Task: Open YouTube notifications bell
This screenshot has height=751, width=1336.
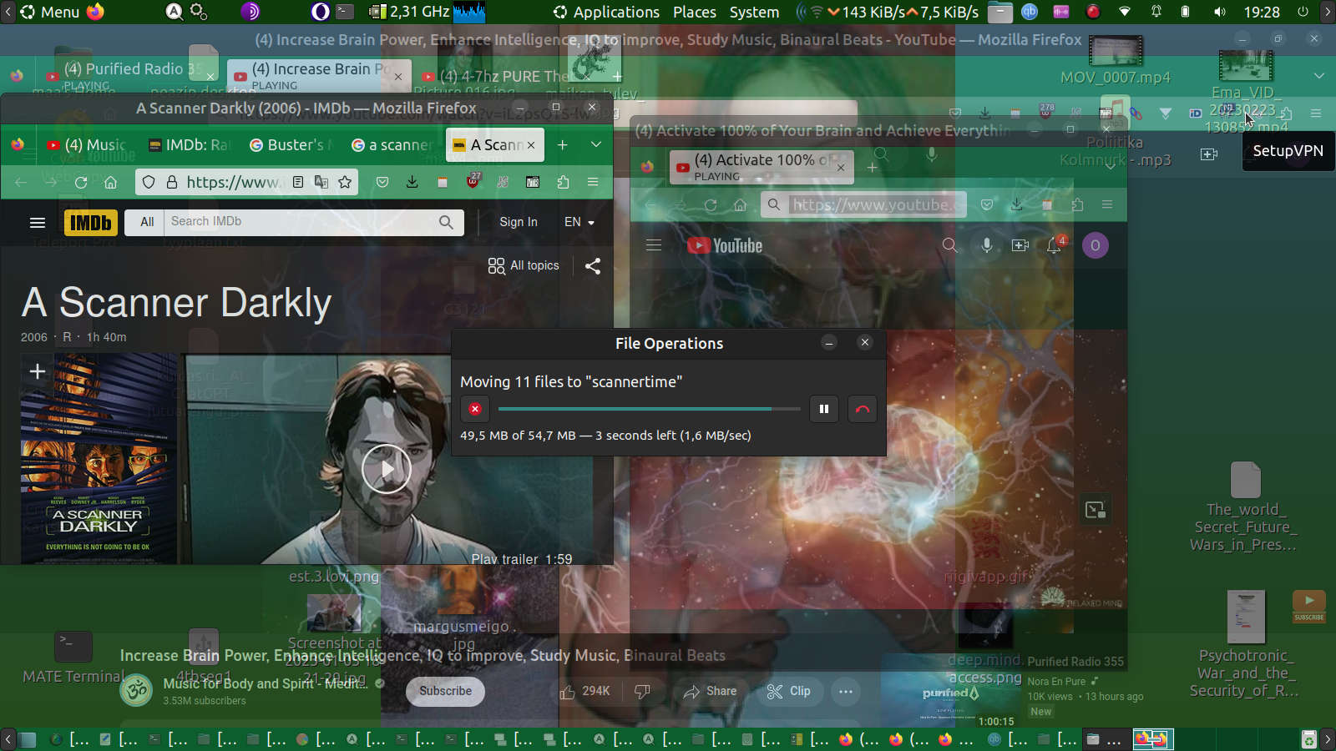Action: [x=1055, y=245]
